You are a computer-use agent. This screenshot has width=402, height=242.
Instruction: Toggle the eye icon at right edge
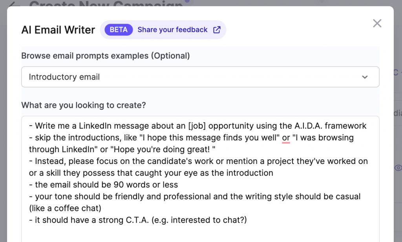(x=398, y=168)
